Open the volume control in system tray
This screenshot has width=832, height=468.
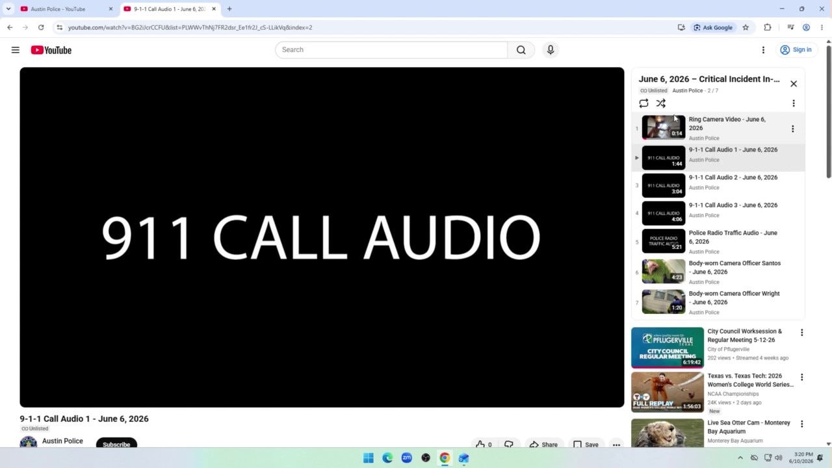coord(779,458)
